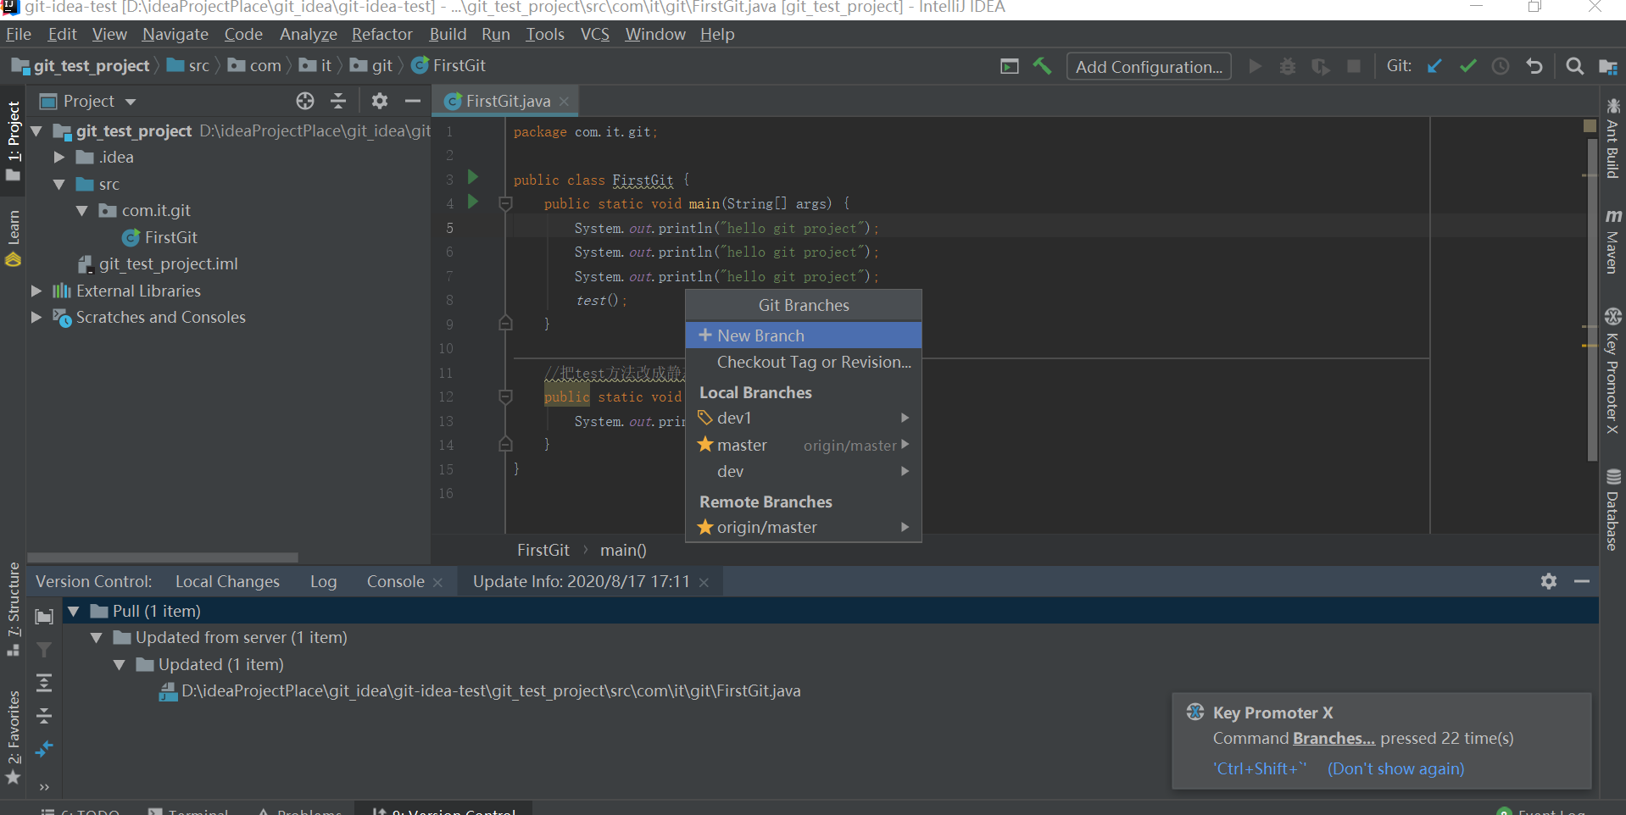Screen dimensions: 1626x815
Task: Click filter icon in Update Info sidebar
Action: pos(44,650)
